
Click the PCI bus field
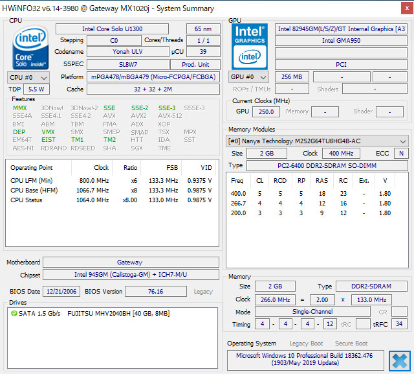(341, 65)
